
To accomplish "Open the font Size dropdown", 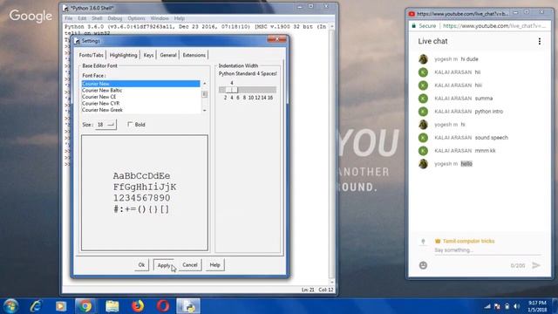I will [x=105, y=125].
